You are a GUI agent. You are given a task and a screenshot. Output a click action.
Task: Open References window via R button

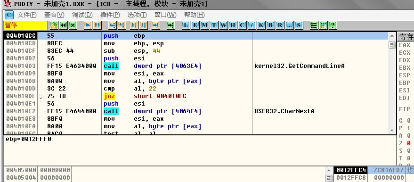(x=280, y=25)
